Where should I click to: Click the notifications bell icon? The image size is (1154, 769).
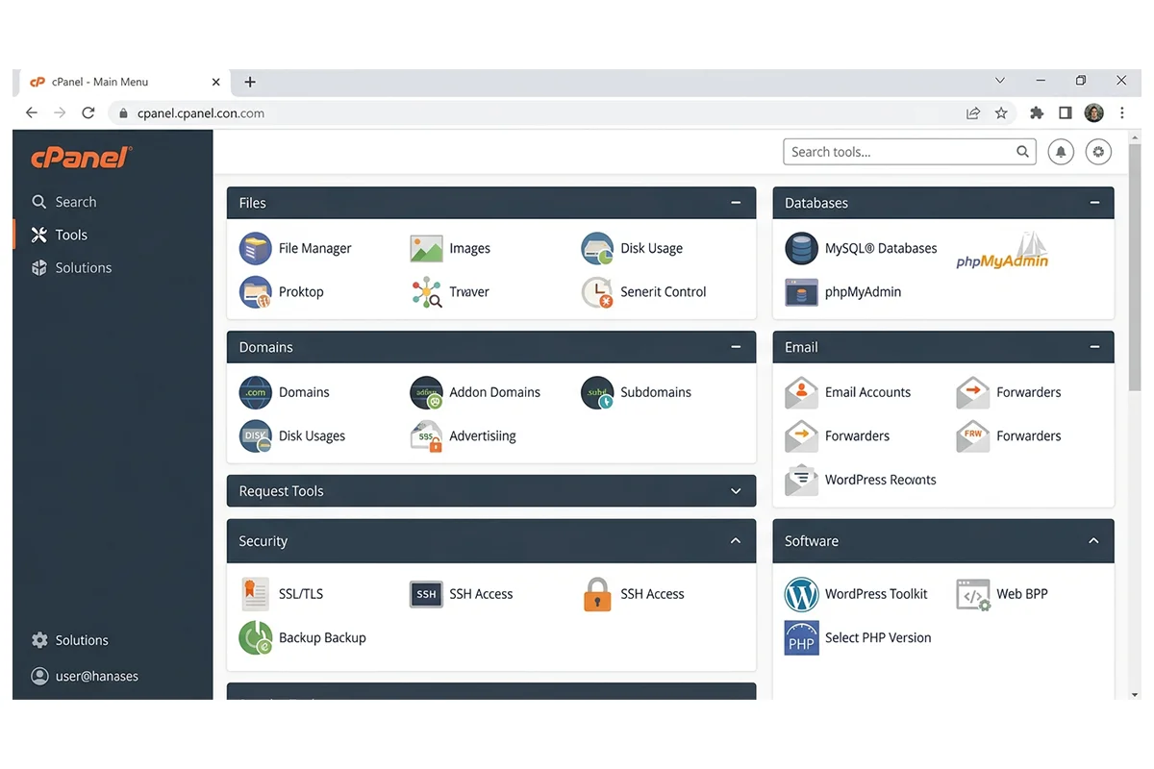click(1061, 152)
